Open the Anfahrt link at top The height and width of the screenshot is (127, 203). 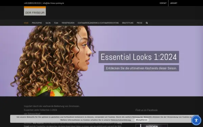tap(174, 3)
